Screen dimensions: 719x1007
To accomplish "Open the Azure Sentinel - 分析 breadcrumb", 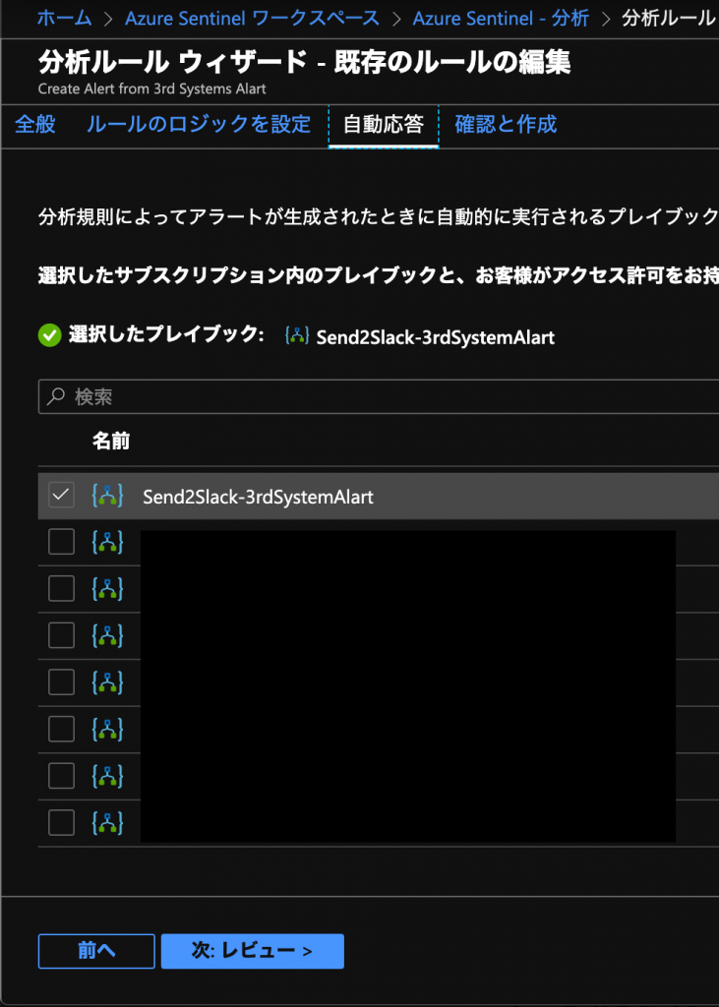I will click(x=501, y=18).
